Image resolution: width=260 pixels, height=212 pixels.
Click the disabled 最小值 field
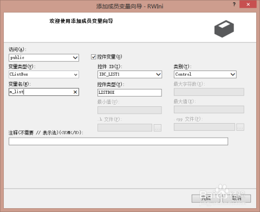coord(129,110)
